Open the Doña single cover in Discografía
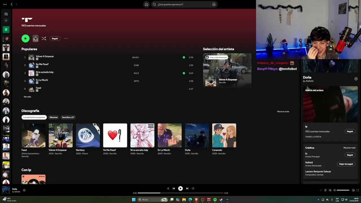The width and height of the screenshot is (361, 203). [x=197, y=135]
